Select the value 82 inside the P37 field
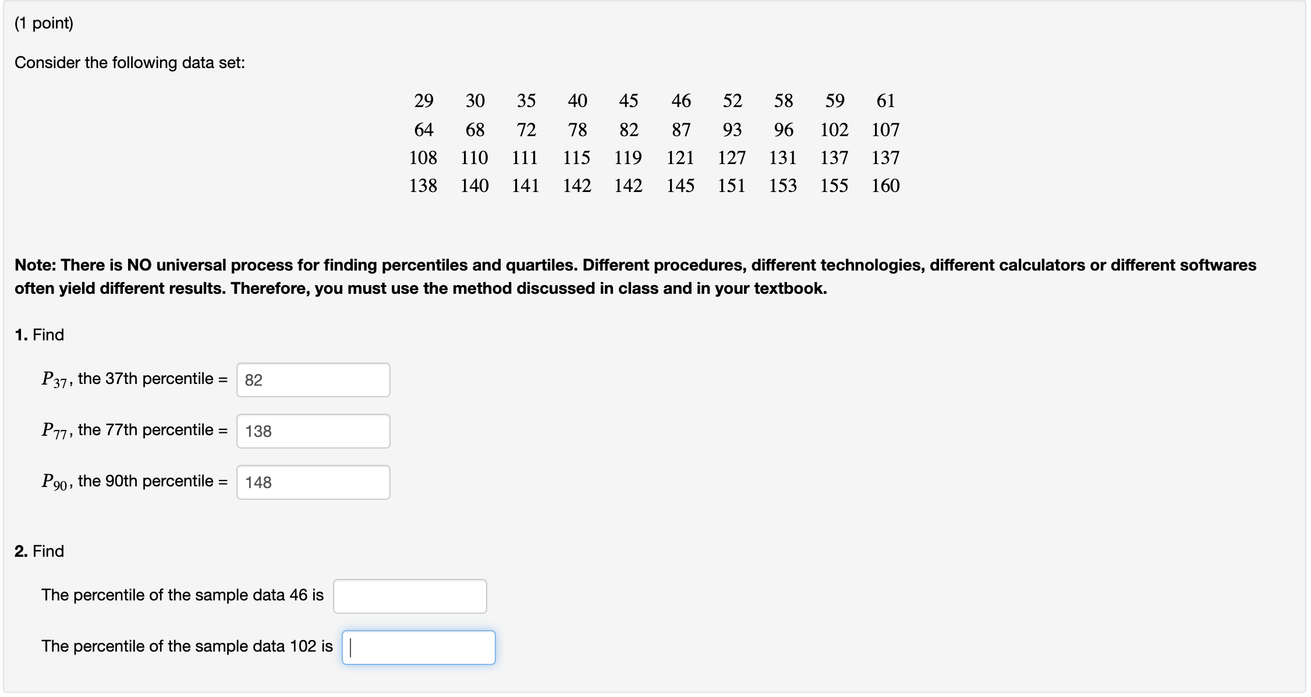 point(253,379)
